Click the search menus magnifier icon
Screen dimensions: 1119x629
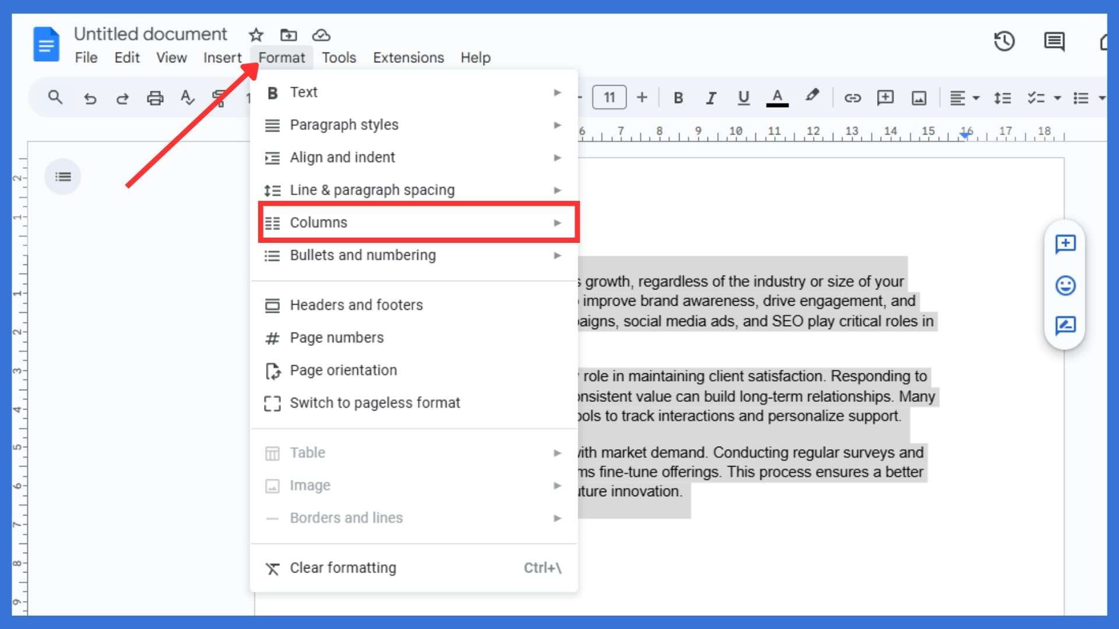point(55,97)
